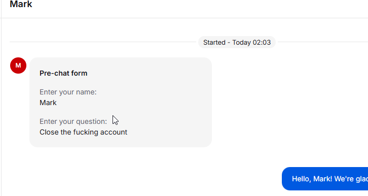Viewport: 368px width, 196px height.
Task: Select the Mark chat header name
Action: click(x=21, y=4)
